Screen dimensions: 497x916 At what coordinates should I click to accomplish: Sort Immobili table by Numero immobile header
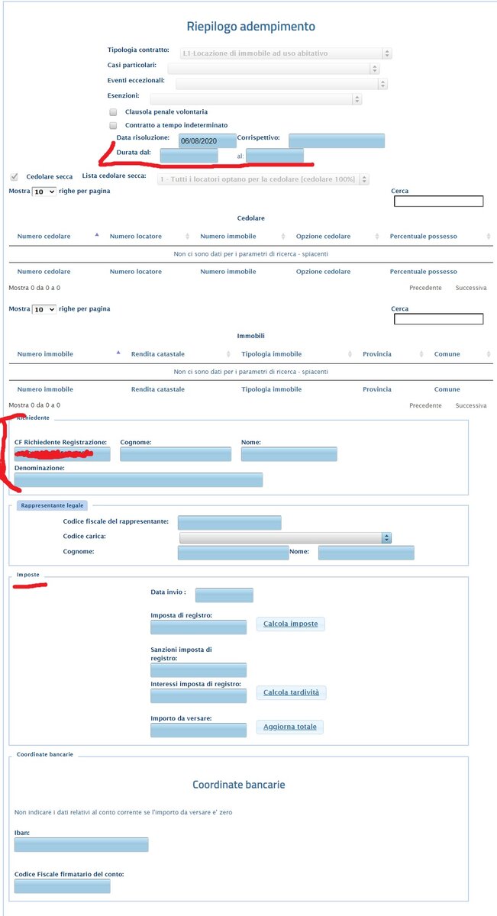point(45,354)
